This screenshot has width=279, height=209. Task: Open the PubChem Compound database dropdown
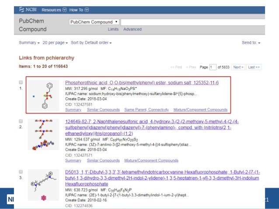(94, 22)
